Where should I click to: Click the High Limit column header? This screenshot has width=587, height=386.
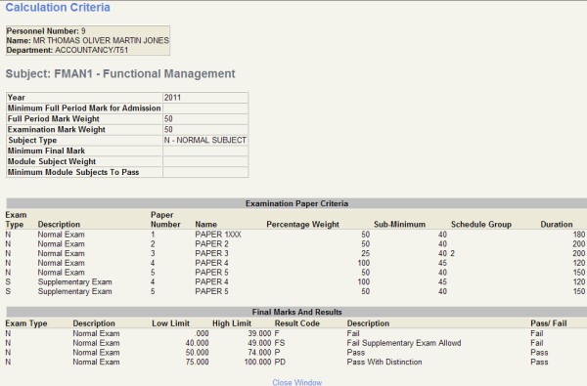[232, 323]
